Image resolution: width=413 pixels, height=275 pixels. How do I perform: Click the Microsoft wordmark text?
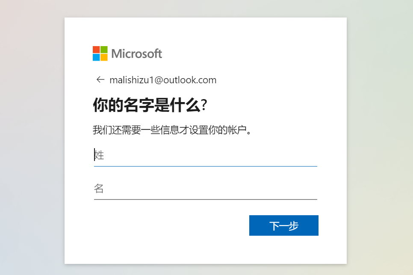pyautogui.click(x=136, y=54)
